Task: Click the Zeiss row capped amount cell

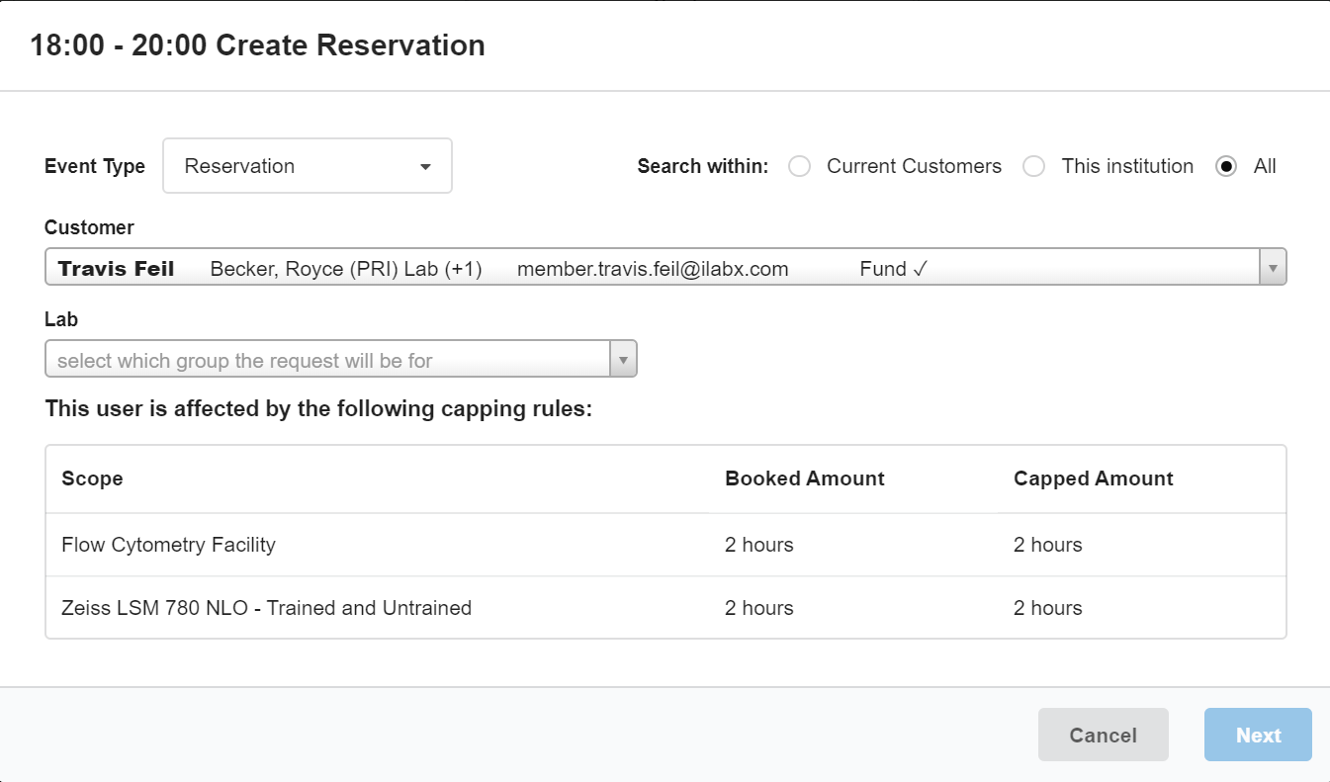Action: point(1047,608)
